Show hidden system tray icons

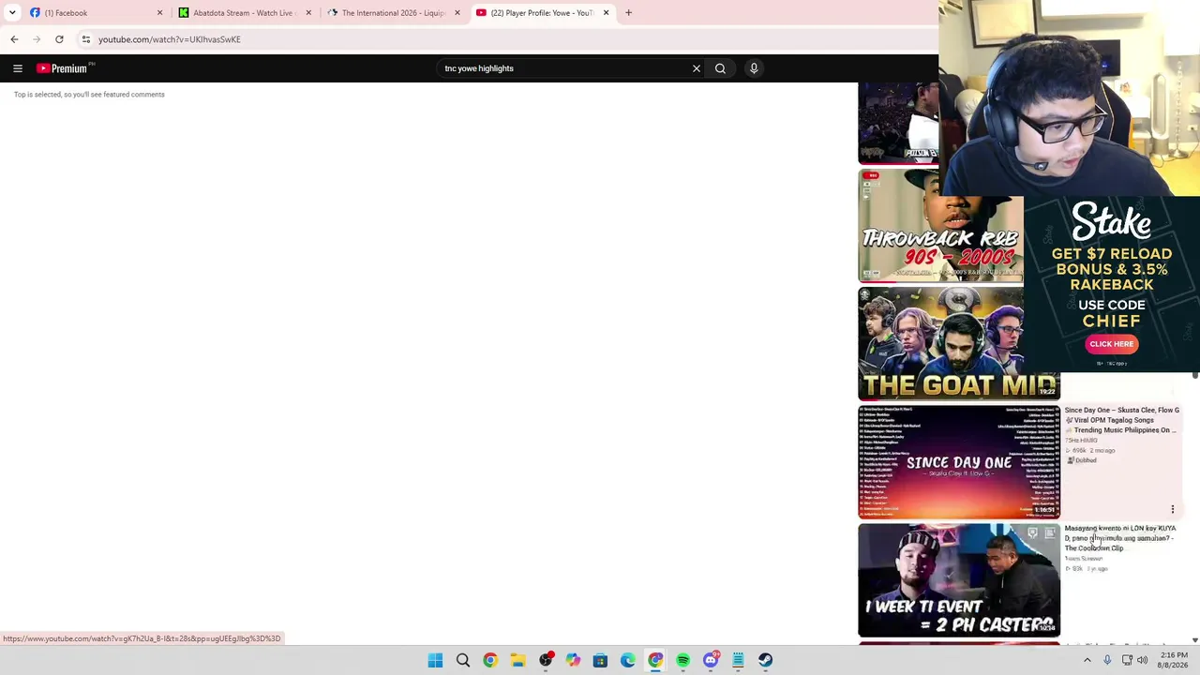(x=1087, y=660)
